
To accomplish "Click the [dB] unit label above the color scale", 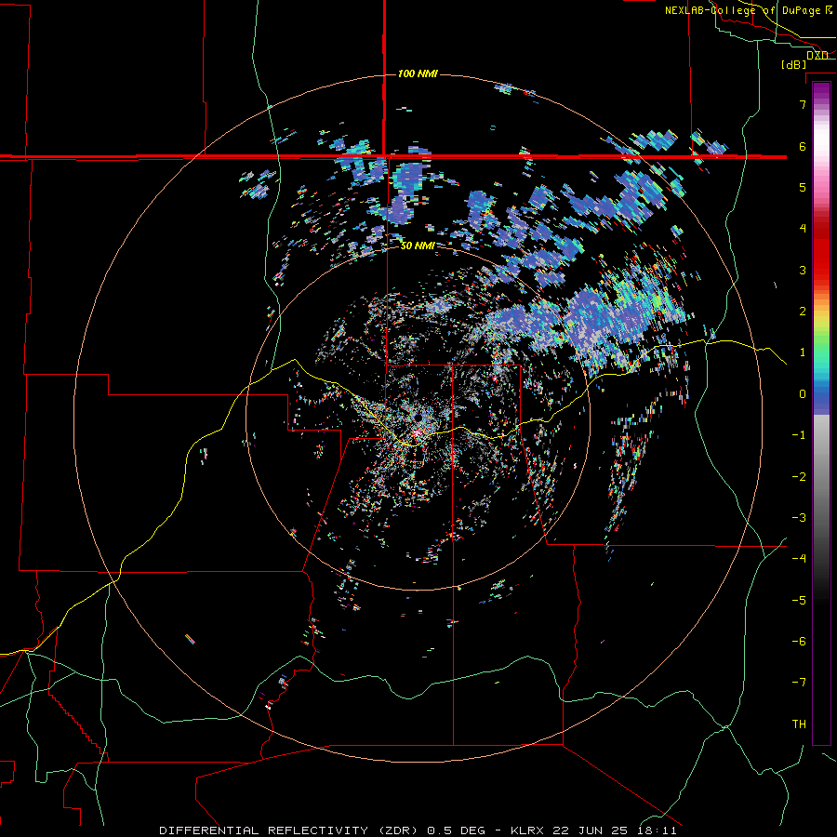I will (x=794, y=64).
